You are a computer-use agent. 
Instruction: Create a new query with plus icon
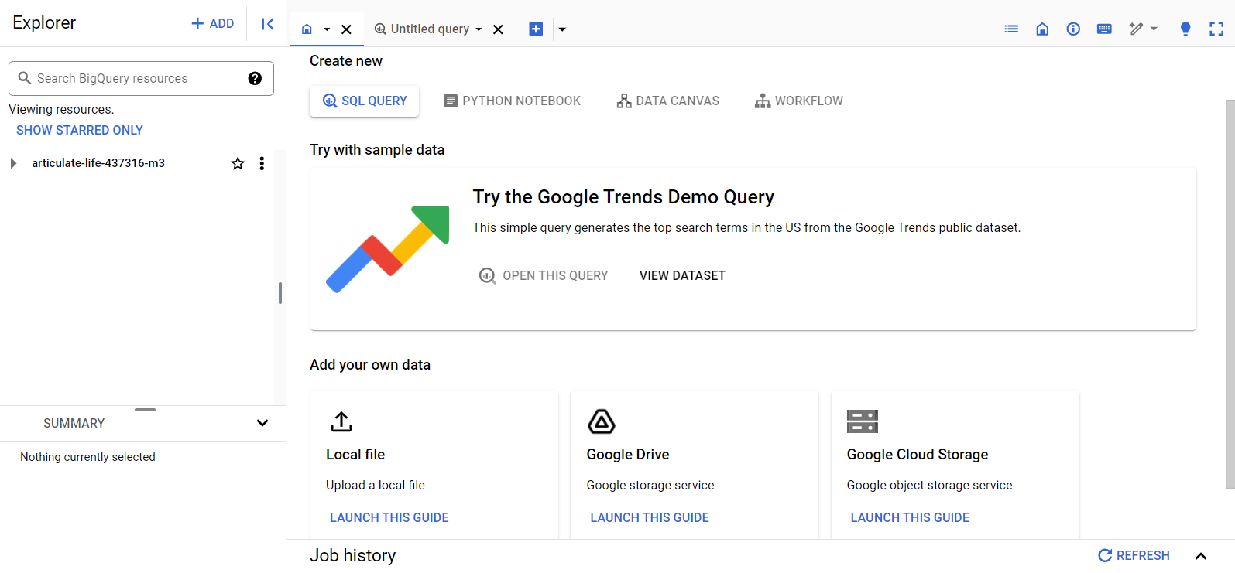[x=536, y=29]
